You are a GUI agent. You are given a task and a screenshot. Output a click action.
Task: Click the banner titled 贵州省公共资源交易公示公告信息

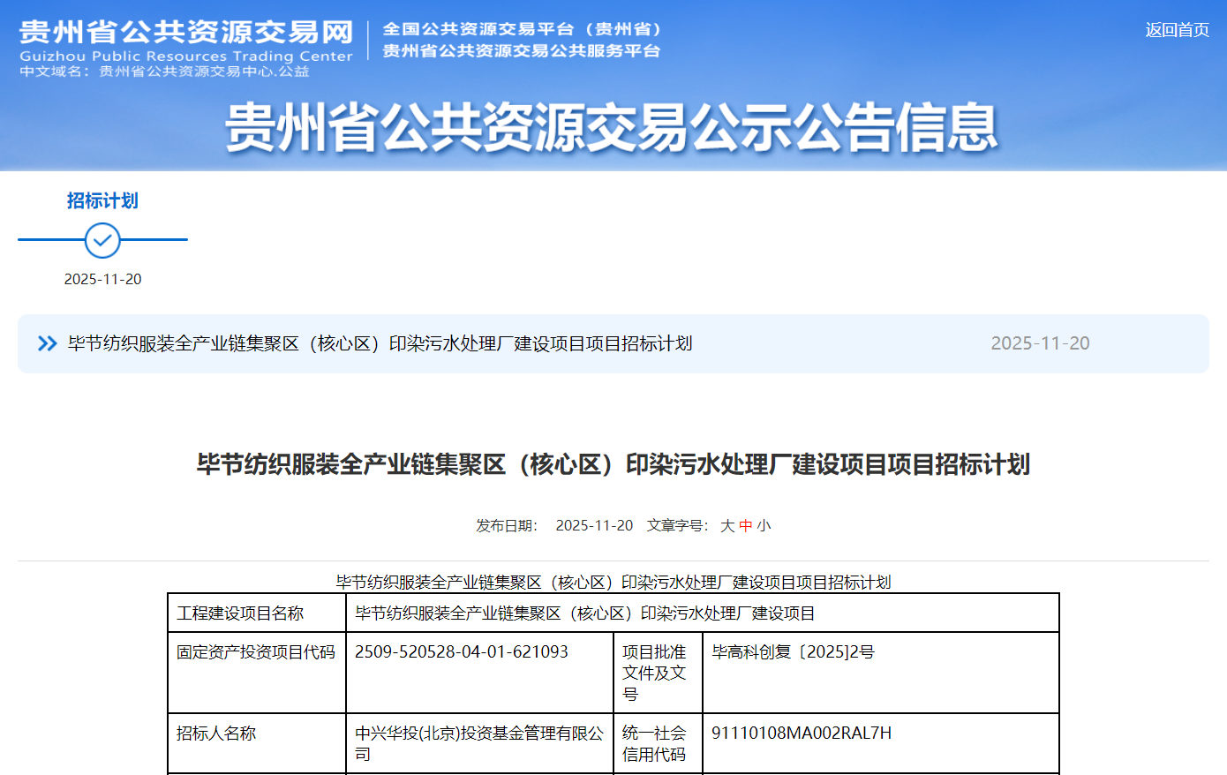click(x=613, y=128)
